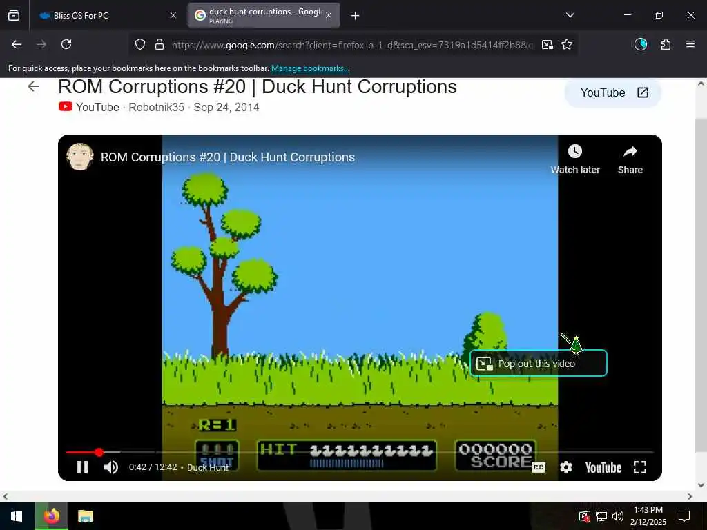The width and height of the screenshot is (707, 530).
Task: Open the Windows Start menu
Action: click(x=17, y=516)
